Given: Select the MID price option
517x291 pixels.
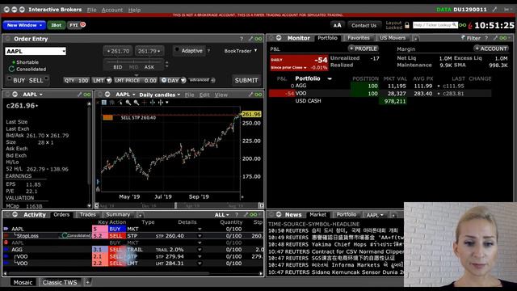Looking at the screenshot, I should 133,67.
